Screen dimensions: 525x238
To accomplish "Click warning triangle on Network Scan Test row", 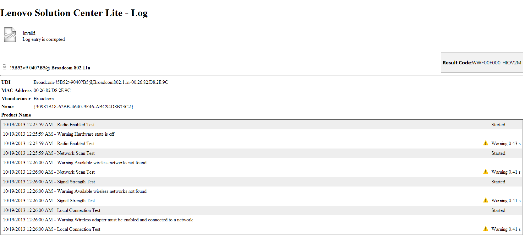I will pos(486,172).
